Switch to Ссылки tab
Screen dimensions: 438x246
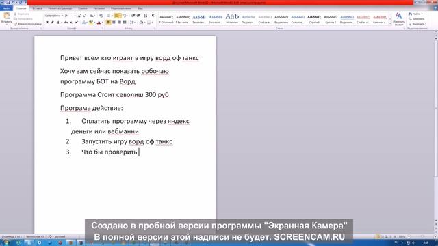pos(82,8)
